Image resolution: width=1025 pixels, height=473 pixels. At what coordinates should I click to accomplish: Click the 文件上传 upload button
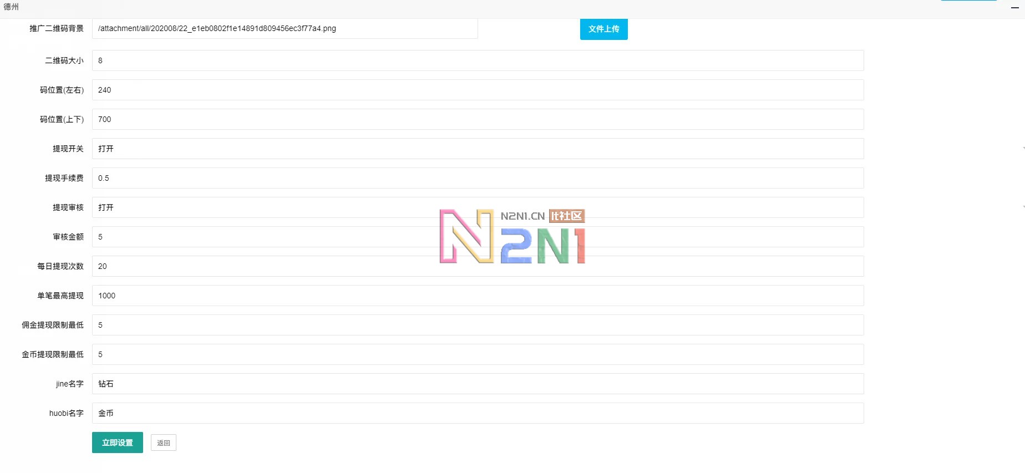click(603, 29)
